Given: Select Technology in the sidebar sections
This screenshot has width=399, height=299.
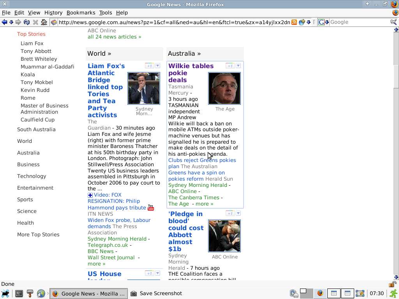Looking at the screenshot, I should tap(32, 176).
